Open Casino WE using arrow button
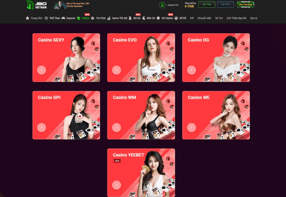 point(191,127)
